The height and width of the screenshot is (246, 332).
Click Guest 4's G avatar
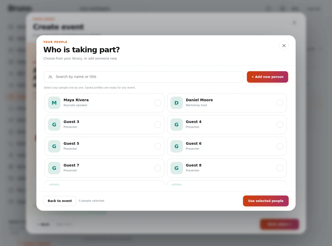click(177, 125)
